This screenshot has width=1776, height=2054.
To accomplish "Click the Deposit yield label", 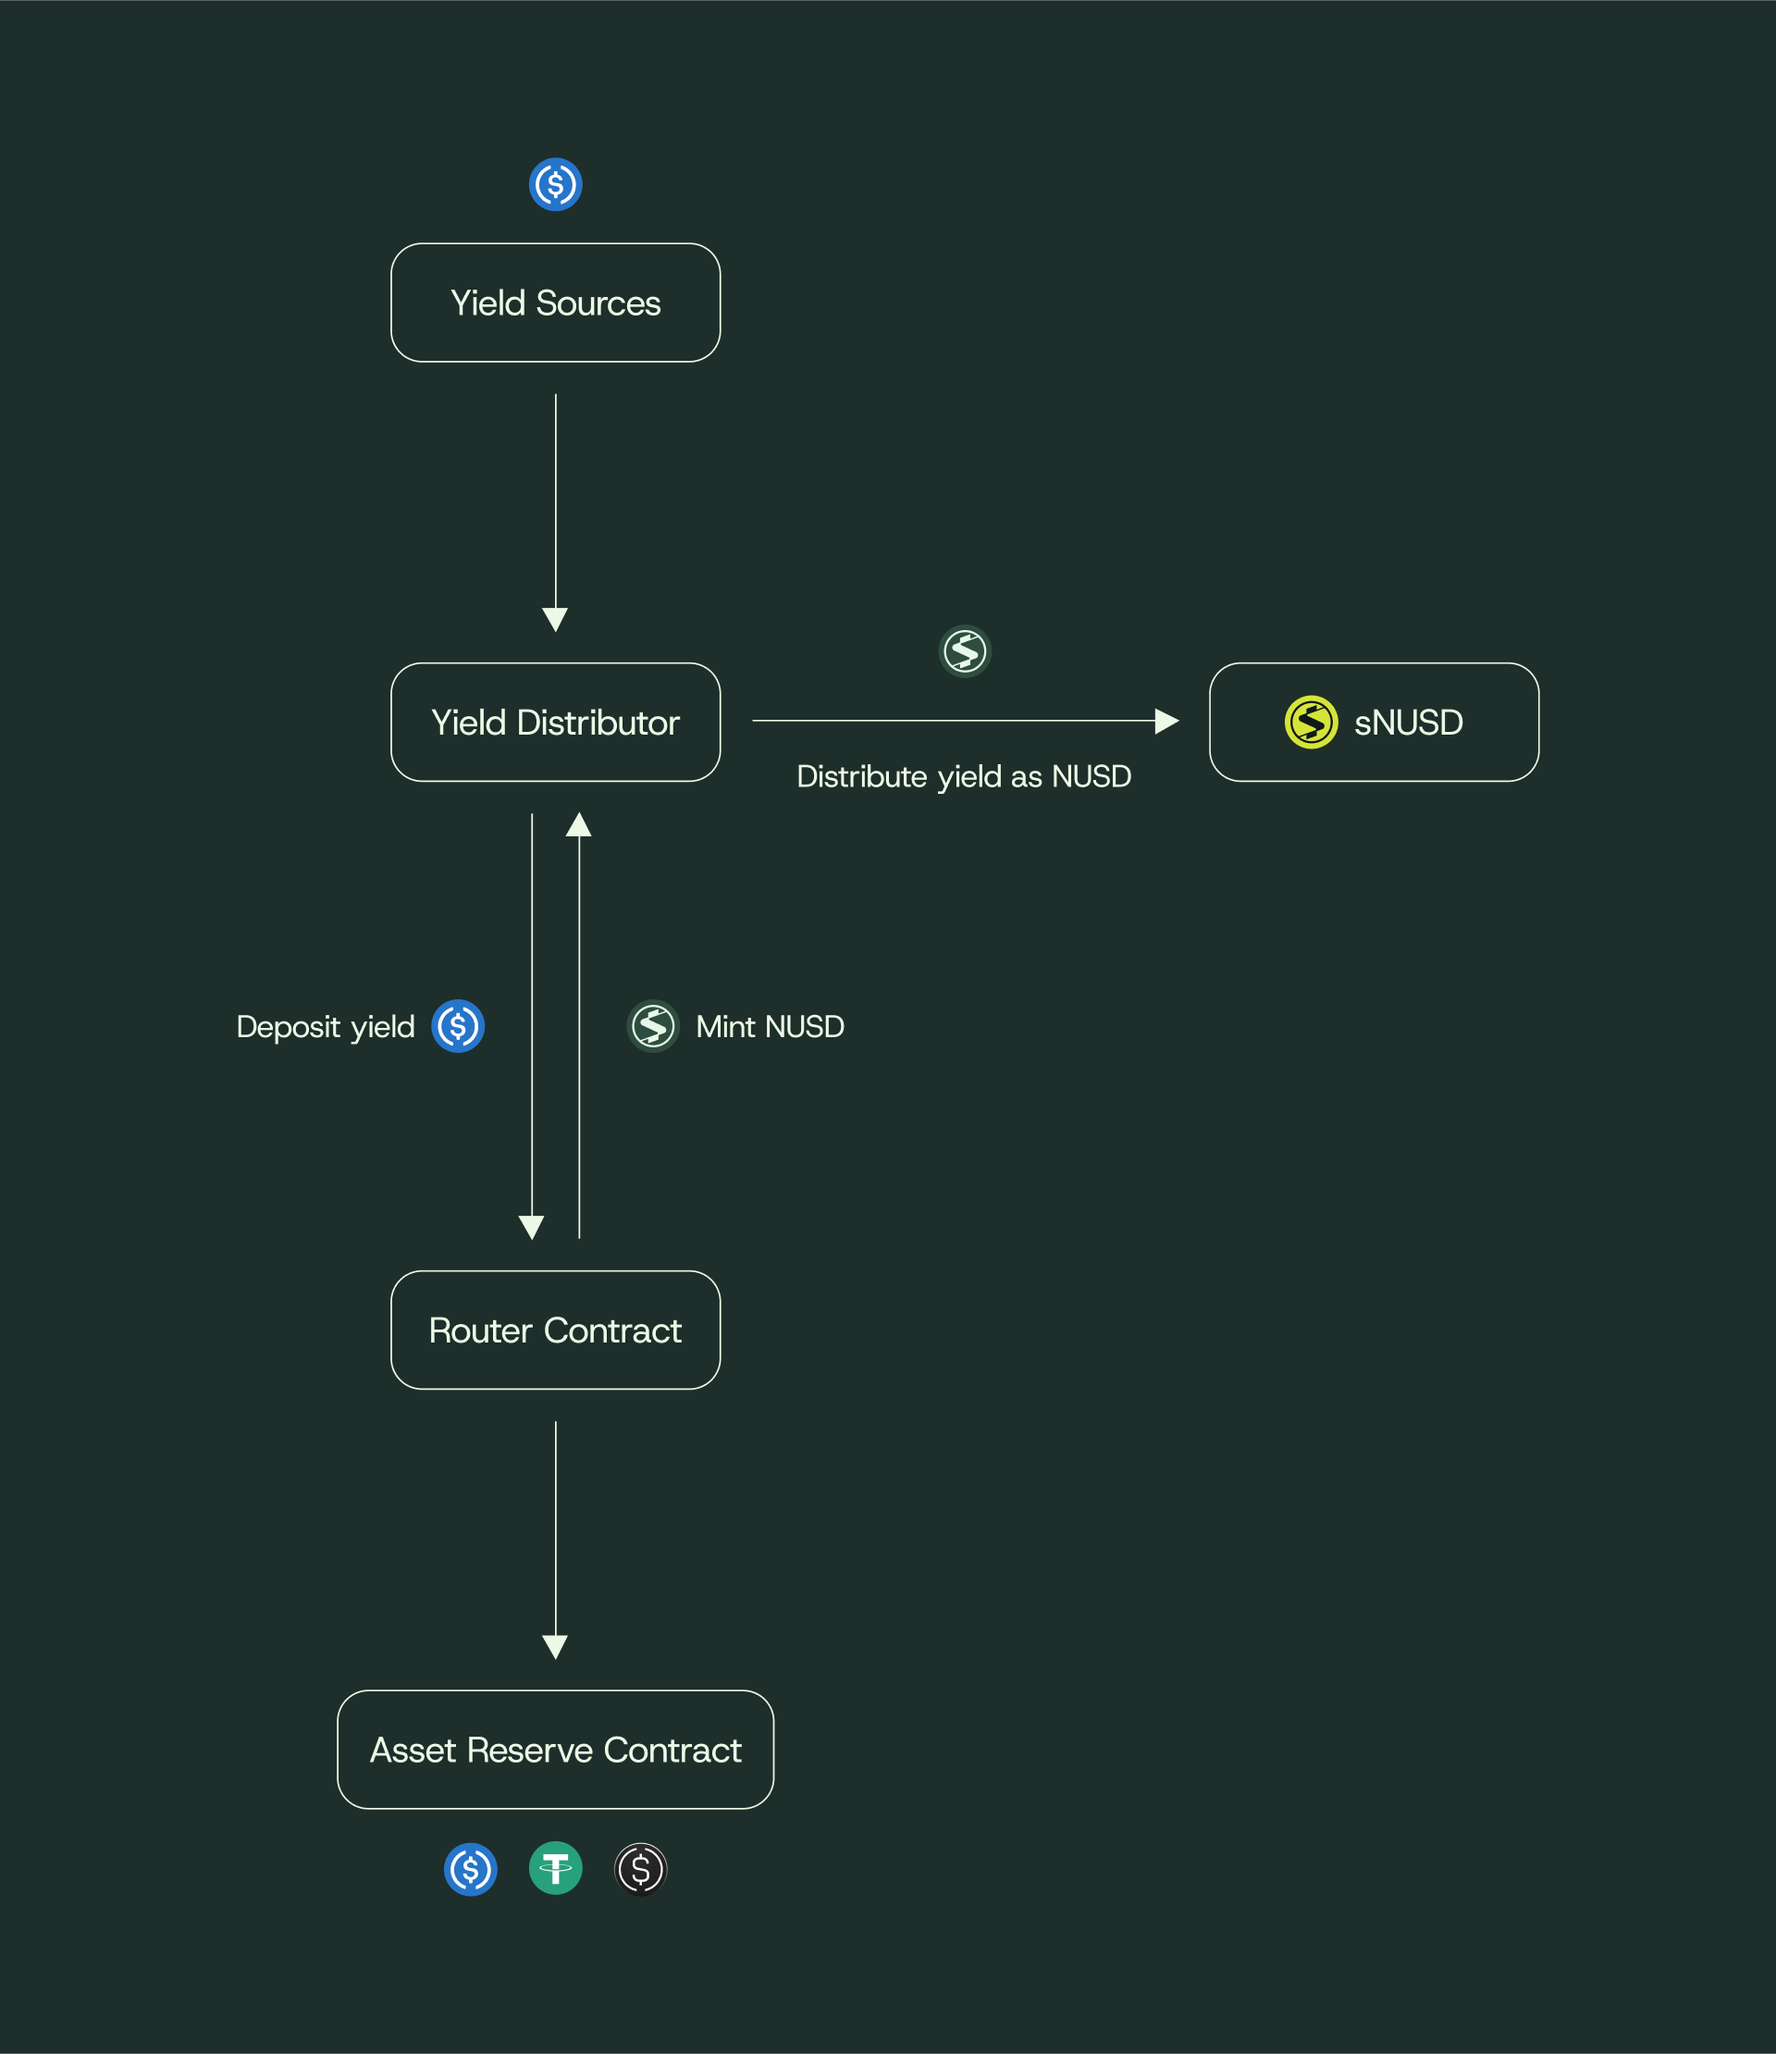I will [325, 1026].
